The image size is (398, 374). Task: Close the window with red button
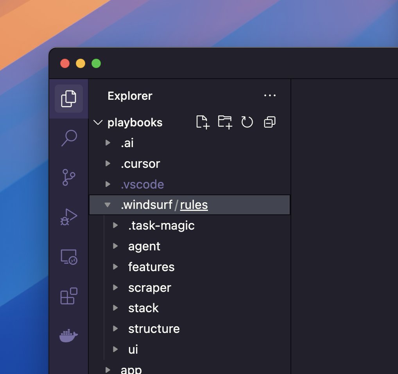[65, 63]
